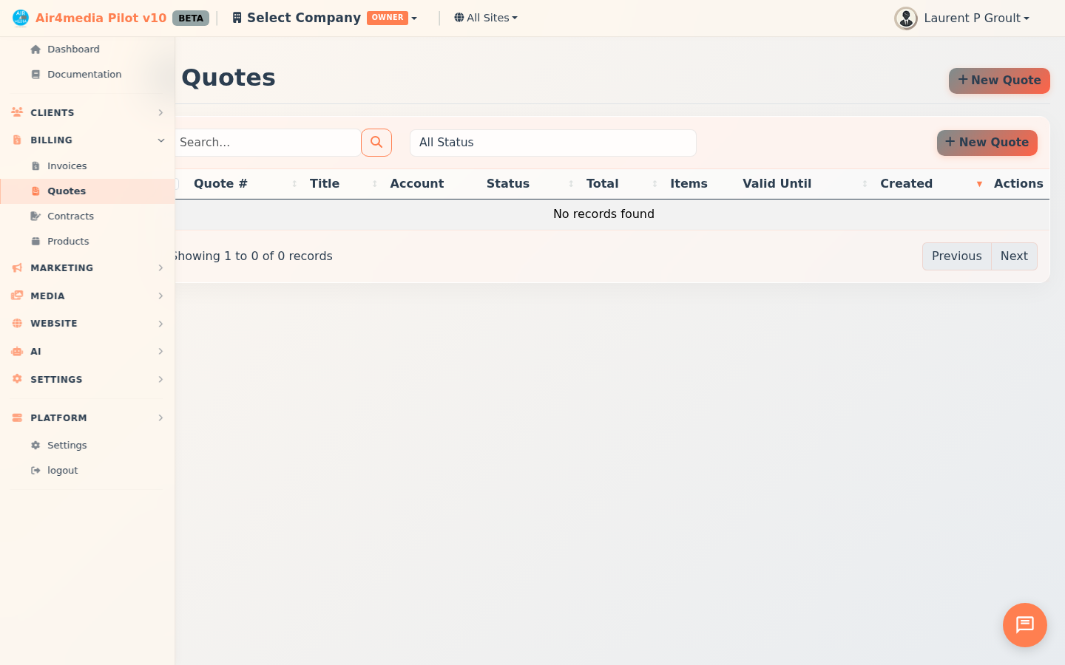1065x665 pixels.
Task: Click the Dashboard home icon
Action: point(35,50)
